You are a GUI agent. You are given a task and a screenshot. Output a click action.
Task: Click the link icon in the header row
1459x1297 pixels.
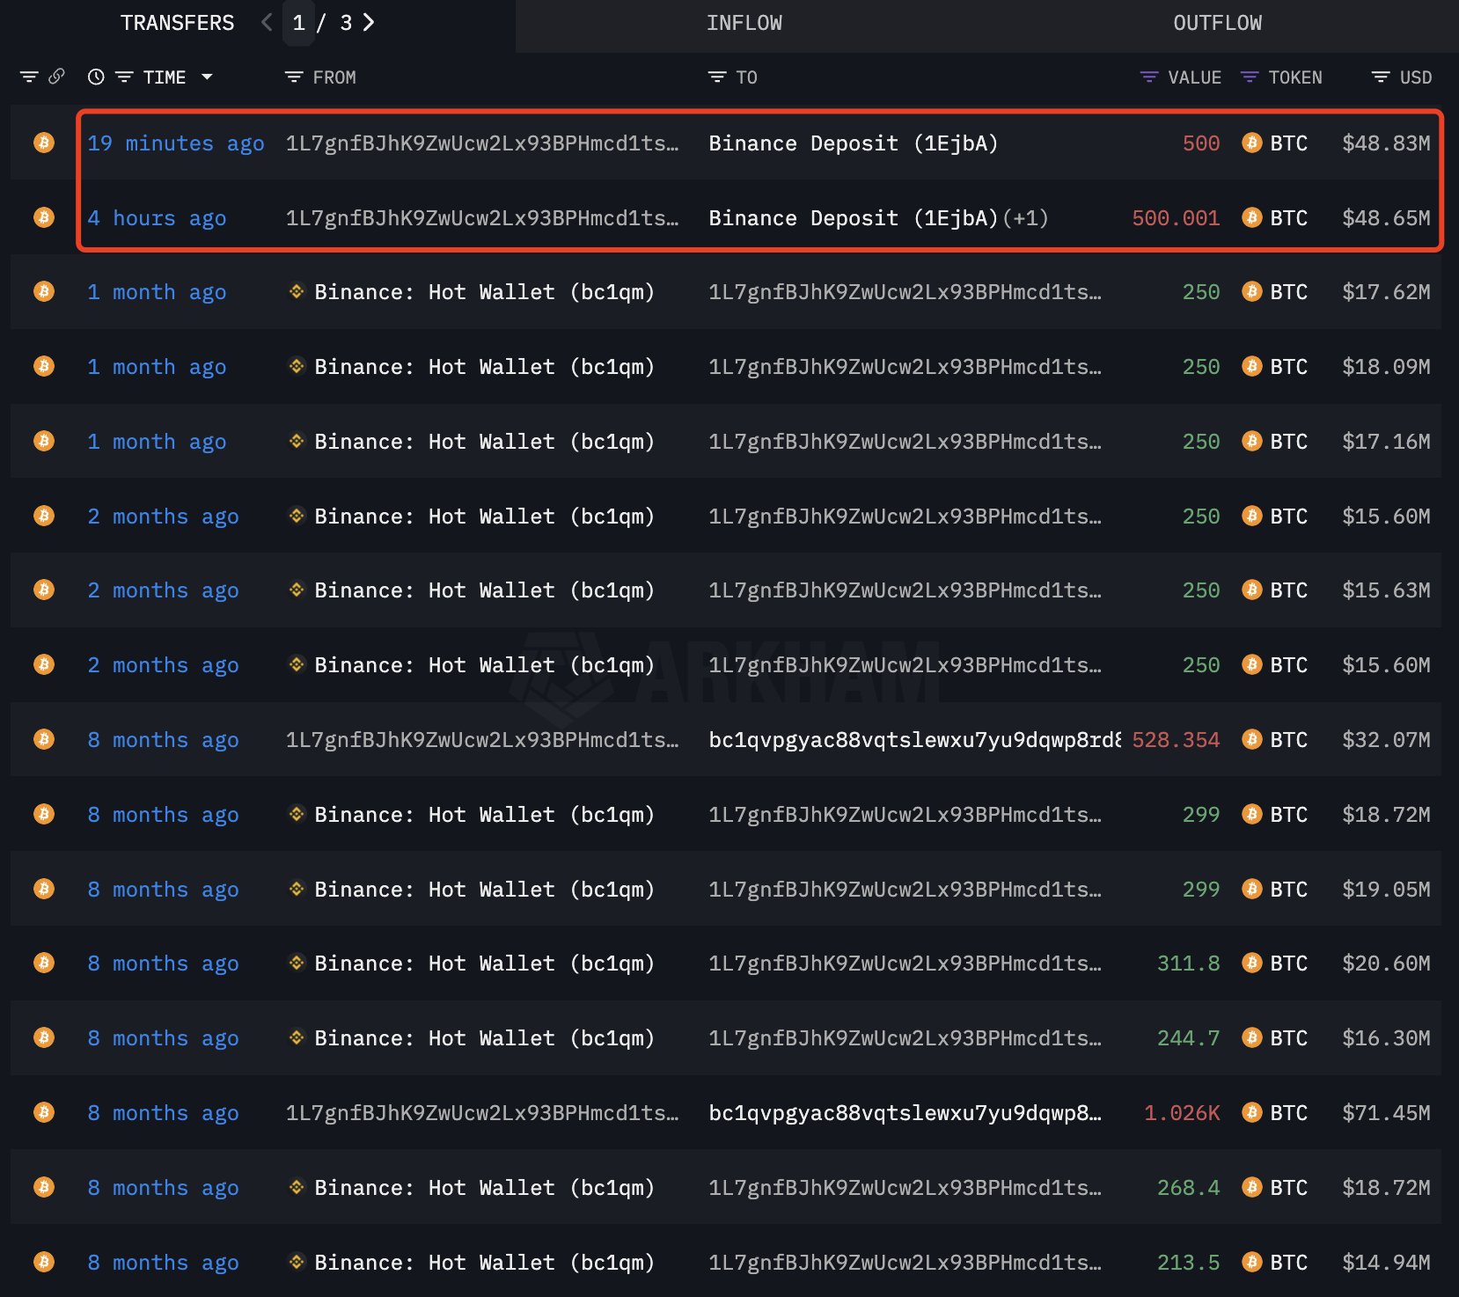click(x=56, y=77)
